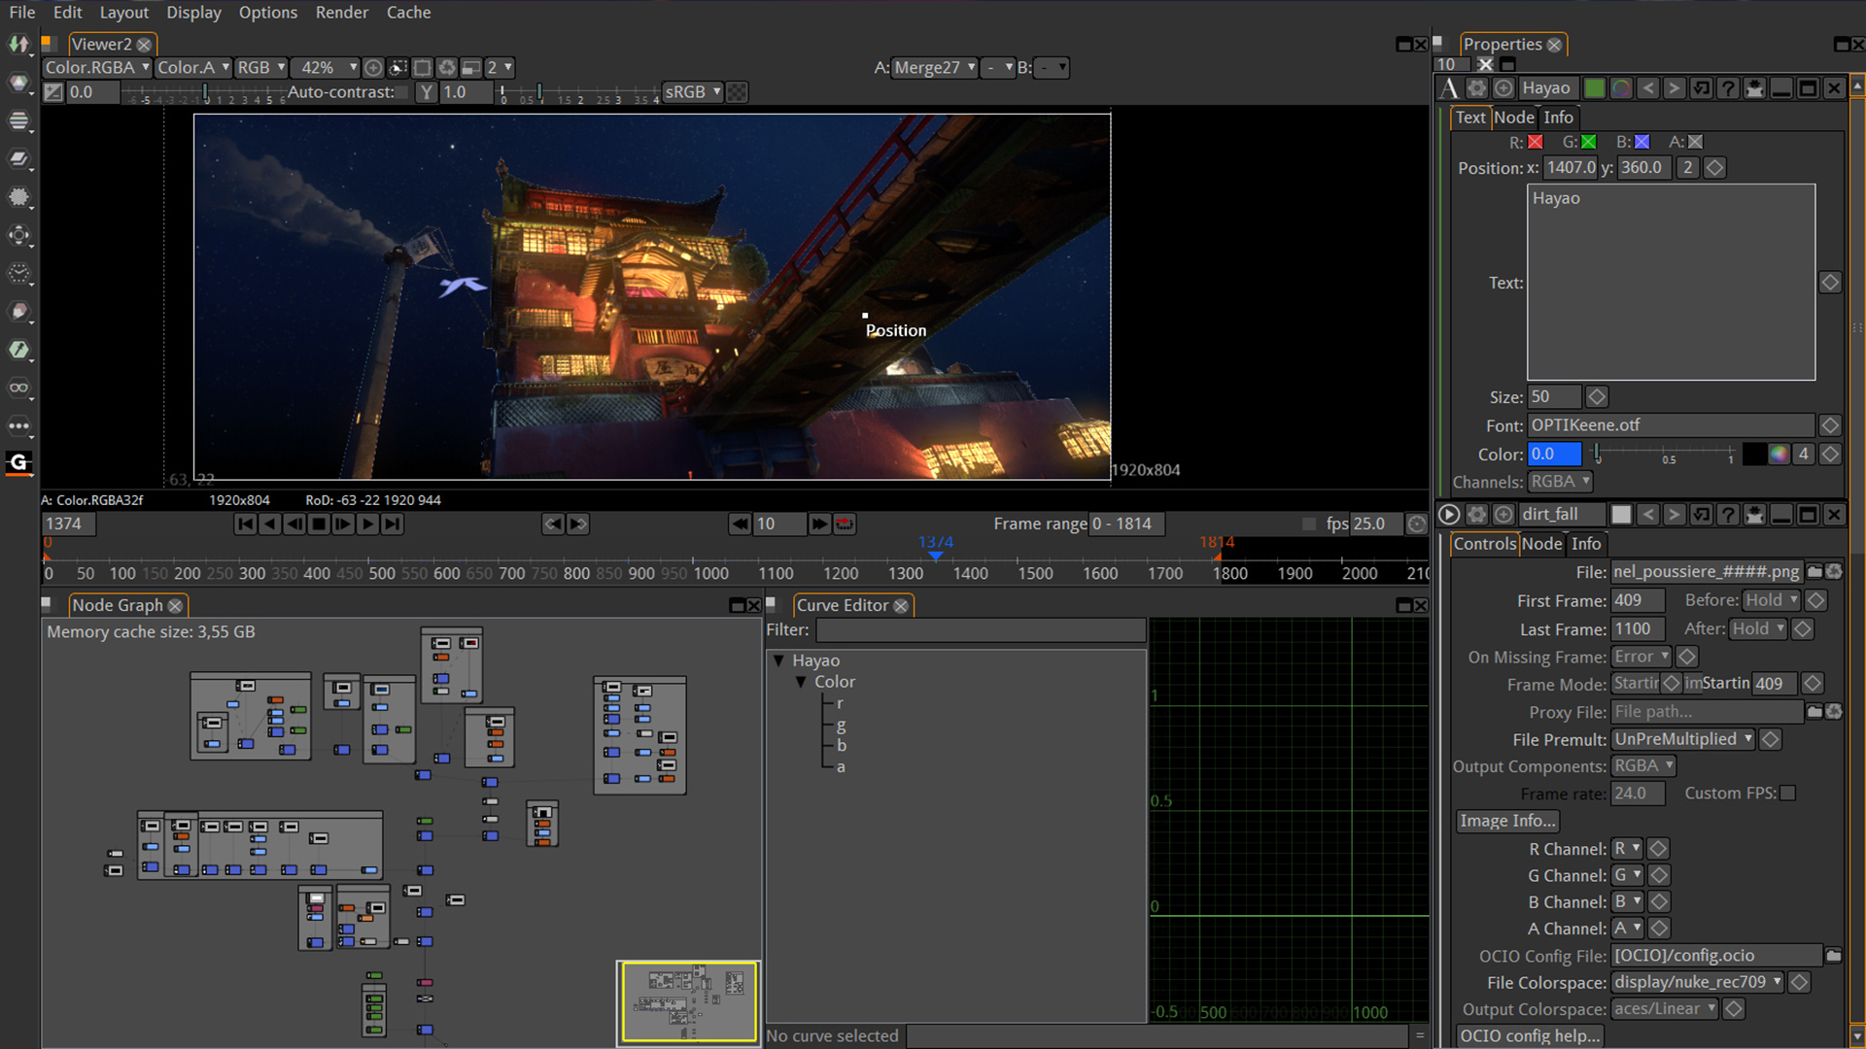Click the turbo mode icon beside fps

pos(1417,524)
